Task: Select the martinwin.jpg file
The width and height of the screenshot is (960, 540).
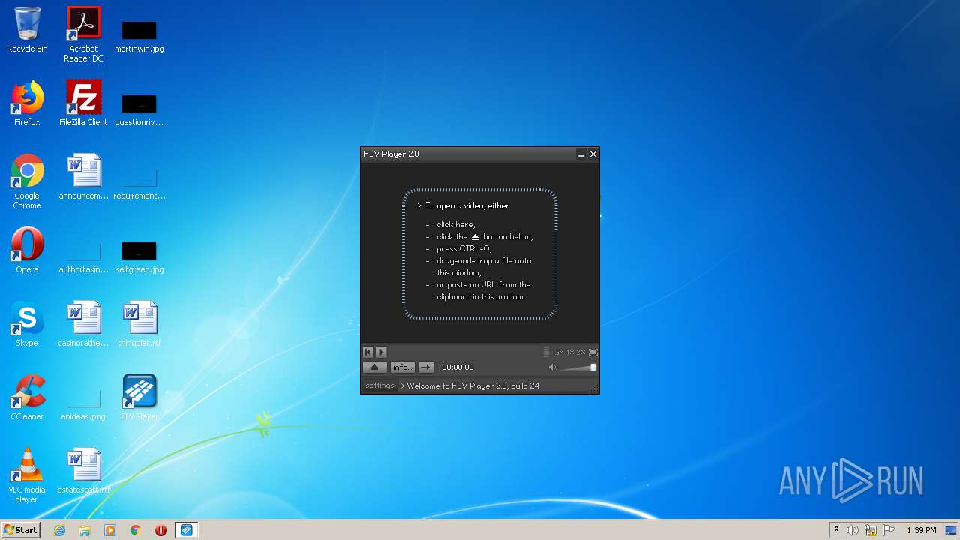Action: point(139,34)
